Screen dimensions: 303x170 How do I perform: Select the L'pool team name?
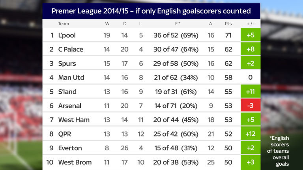67,35
